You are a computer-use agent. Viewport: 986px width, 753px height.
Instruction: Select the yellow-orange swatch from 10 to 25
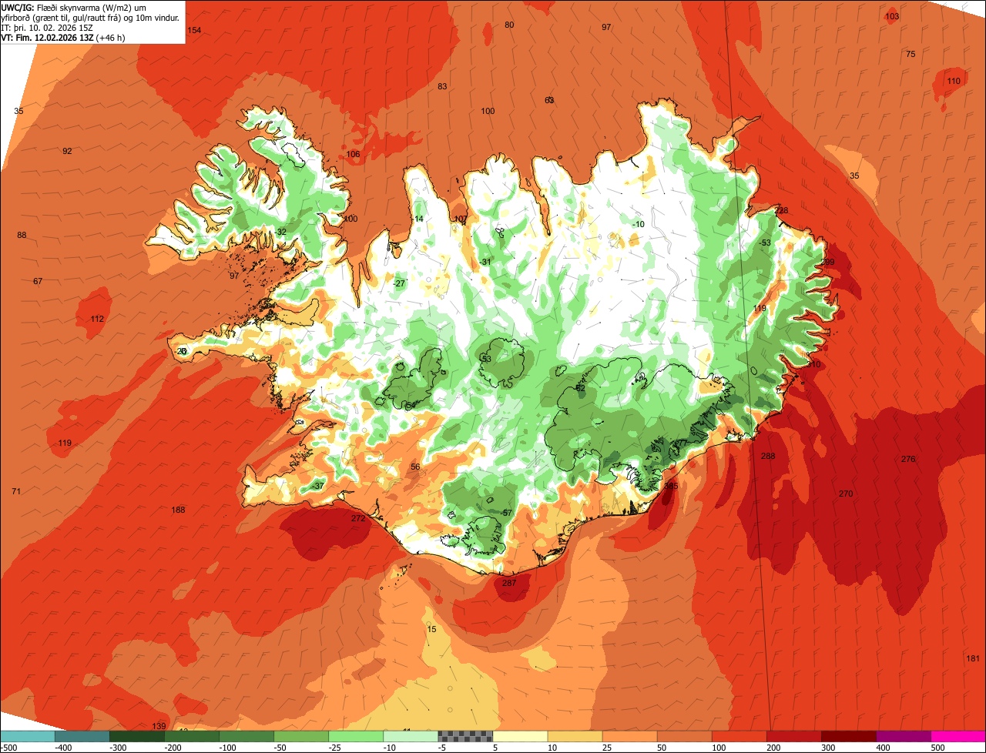(x=575, y=737)
